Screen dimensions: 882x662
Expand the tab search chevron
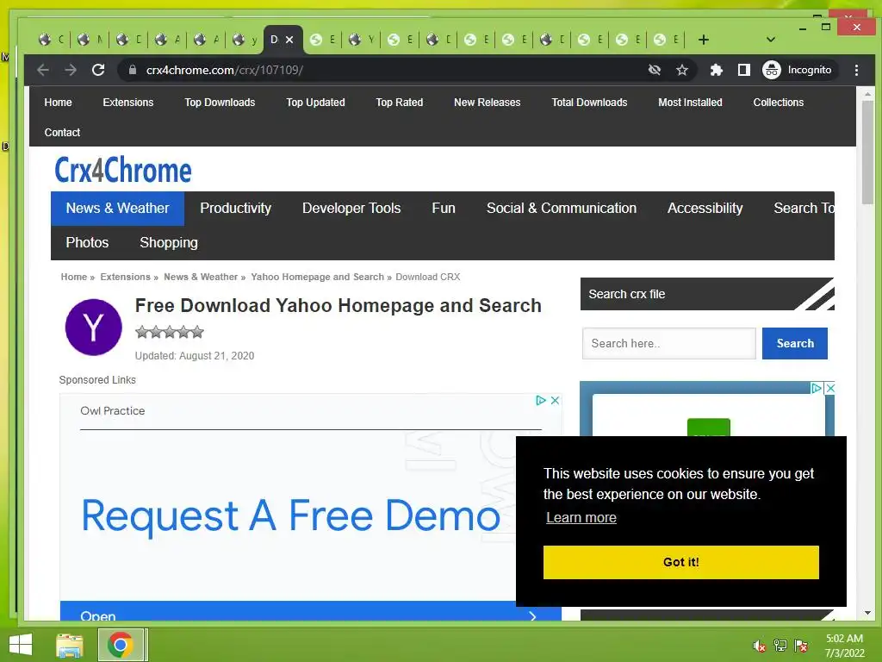coord(771,40)
